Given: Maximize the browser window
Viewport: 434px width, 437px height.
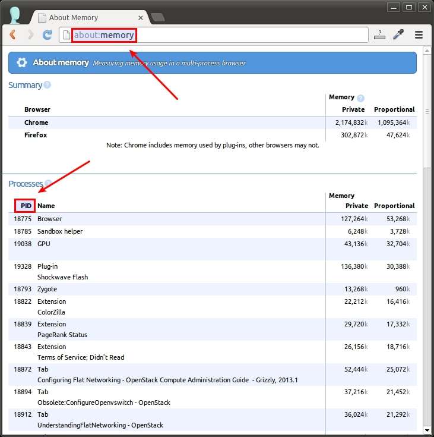Looking at the screenshot, I should (409, 8).
